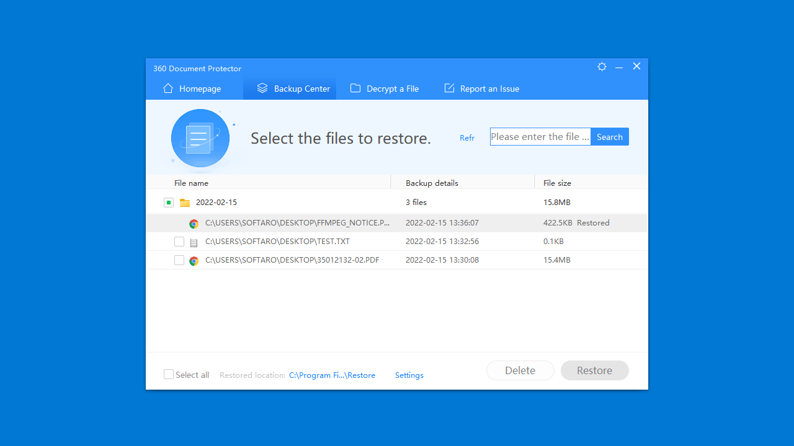Enable the Select all checkbox
The width and height of the screenshot is (794, 446).
[169, 374]
